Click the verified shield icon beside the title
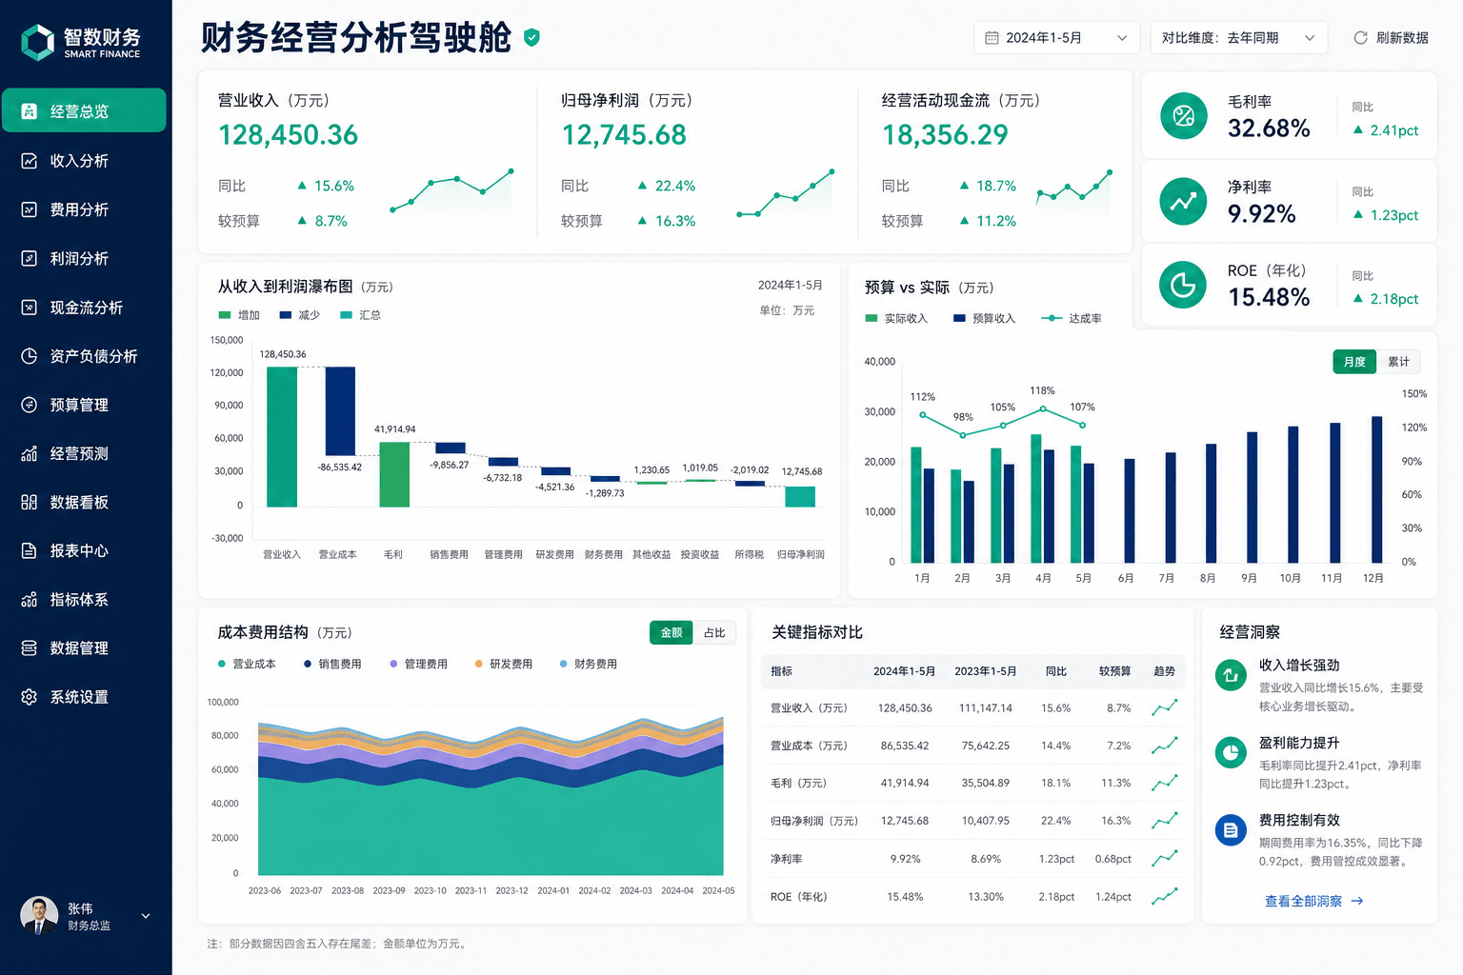Screen dimensions: 1463x975 531,38
